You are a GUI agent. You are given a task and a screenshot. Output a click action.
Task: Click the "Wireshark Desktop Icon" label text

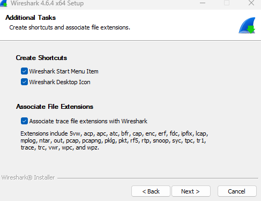click(x=59, y=82)
